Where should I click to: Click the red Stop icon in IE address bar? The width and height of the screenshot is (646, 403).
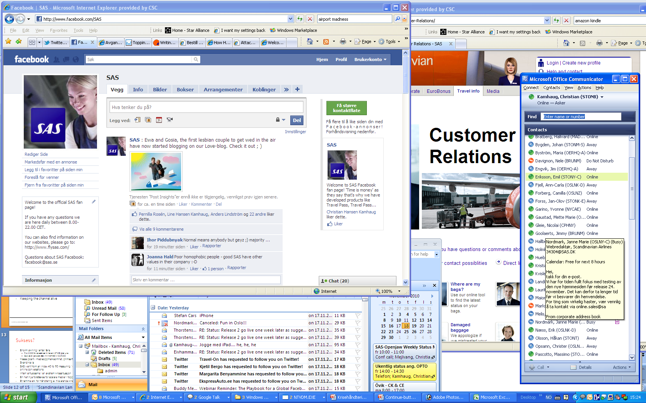pos(310,19)
